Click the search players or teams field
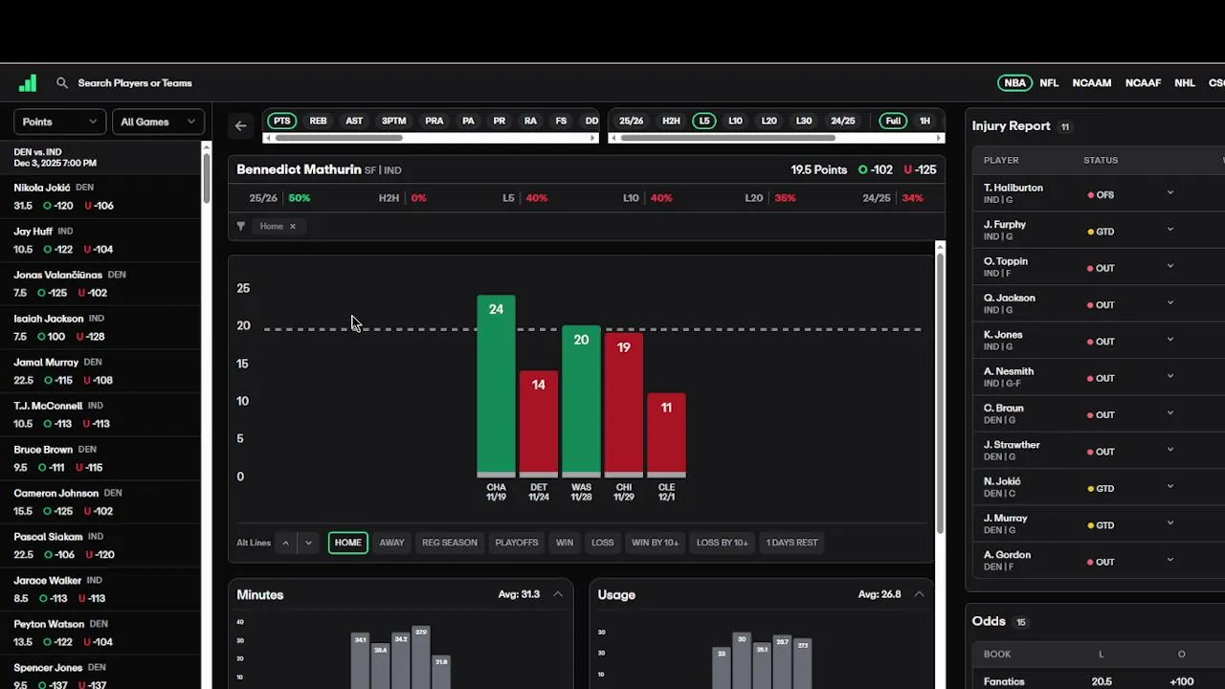Screen dimensions: 1225x689 pyautogui.click(x=135, y=83)
